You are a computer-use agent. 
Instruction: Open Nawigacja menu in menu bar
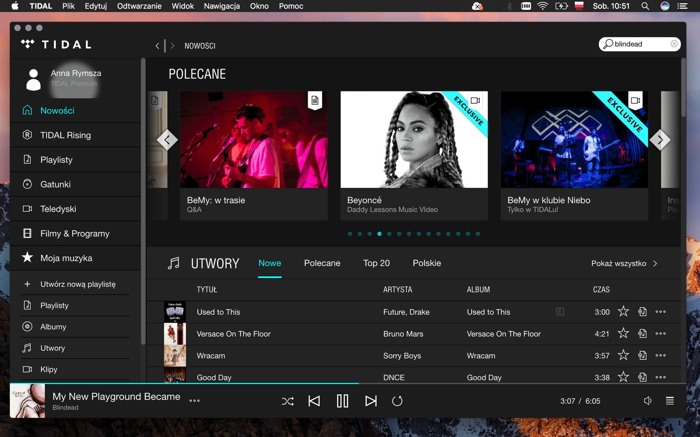click(222, 6)
